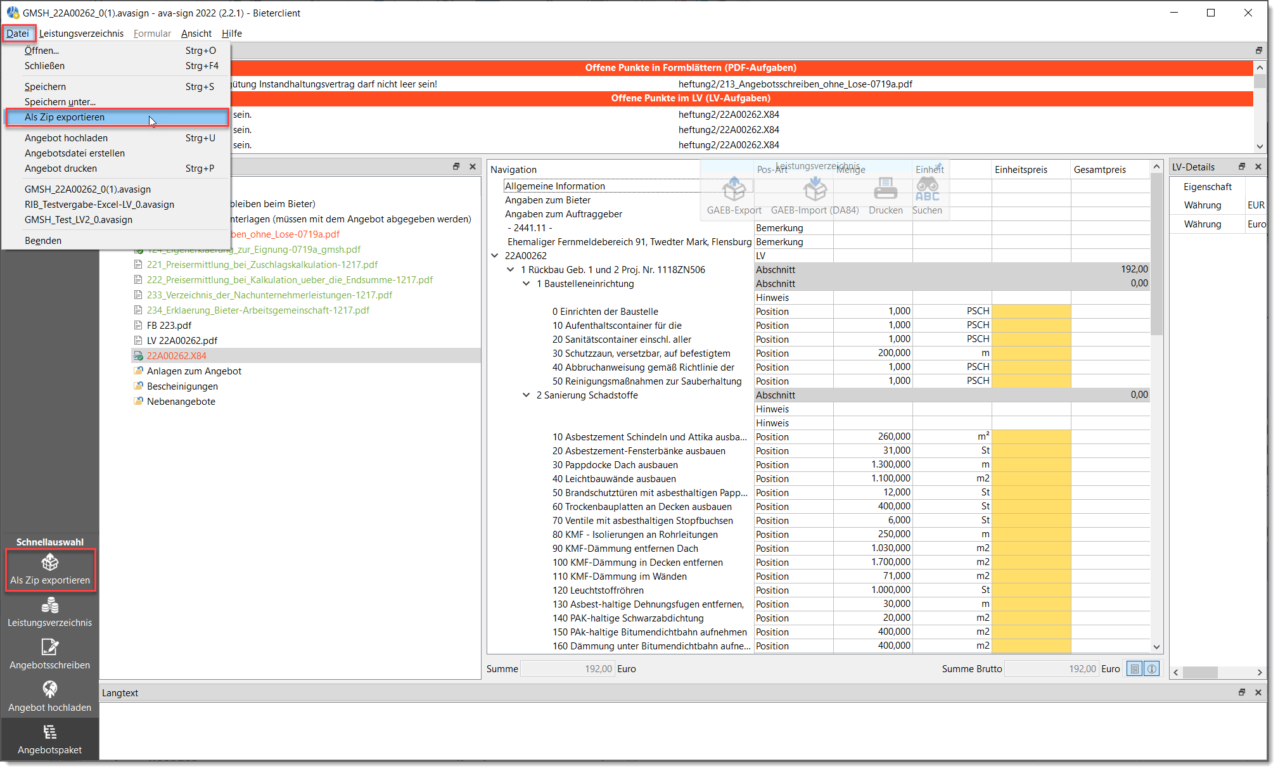The height and width of the screenshot is (771, 1278).
Task: Click the Einheitspreis column header
Action: [1031, 170]
